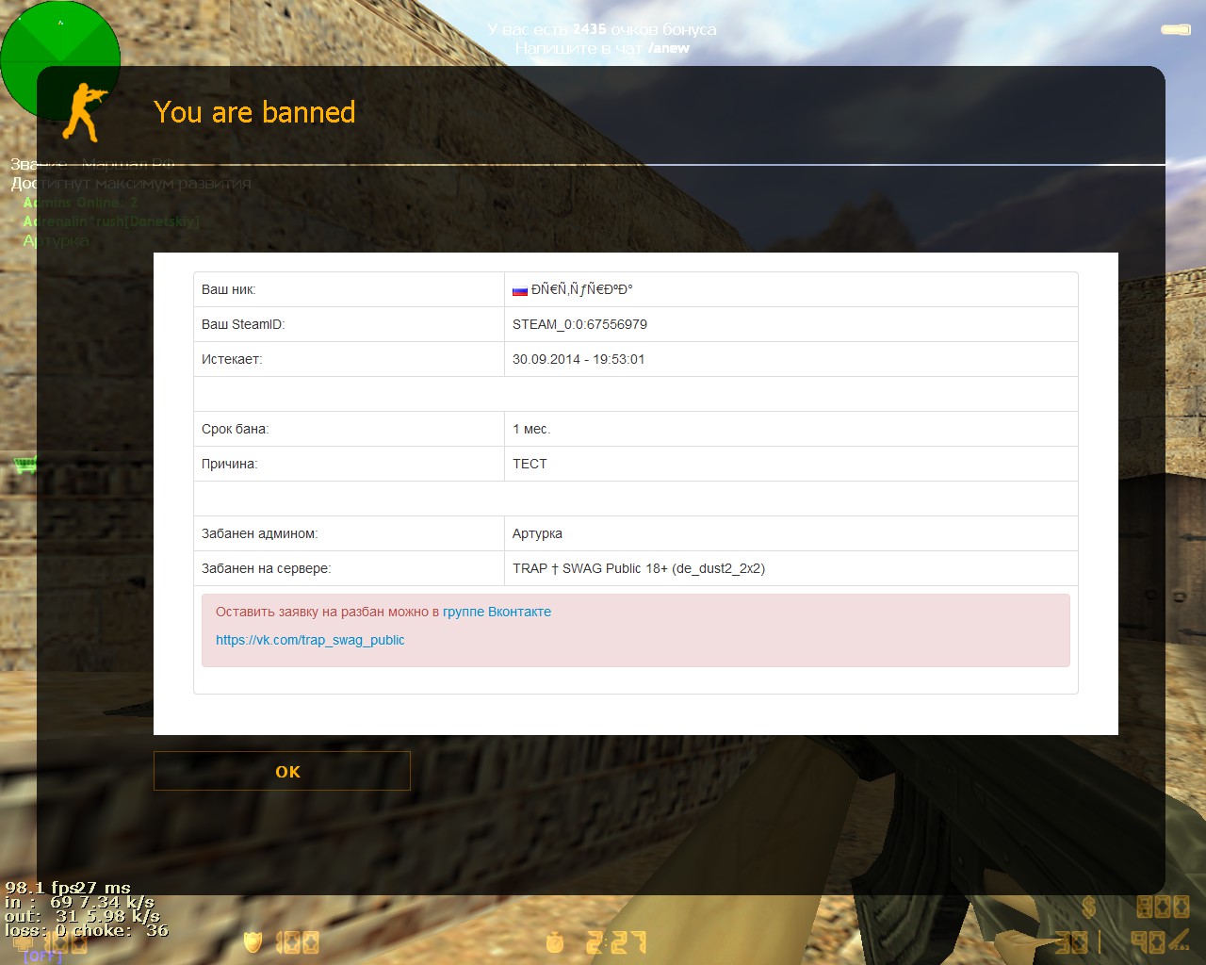
Task: Click the Russian flag icon next to the nickname
Action: 520,290
